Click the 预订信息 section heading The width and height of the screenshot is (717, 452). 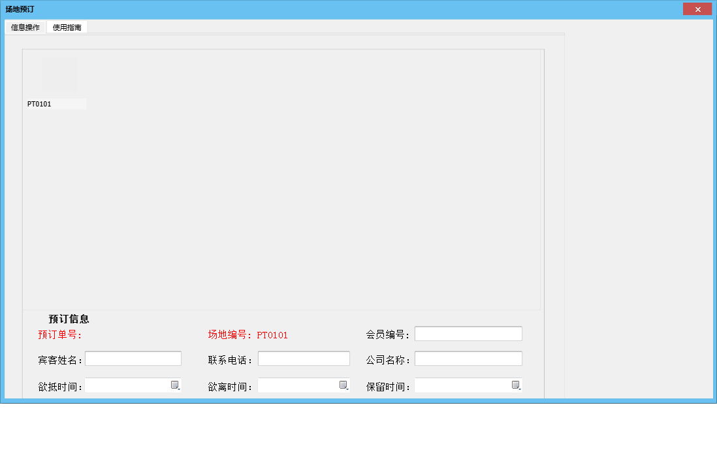[69, 319]
